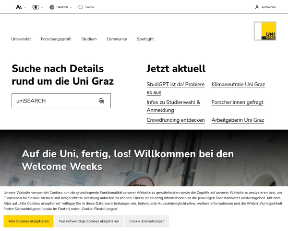Open Crowdfunding entdecken link

click(176, 120)
